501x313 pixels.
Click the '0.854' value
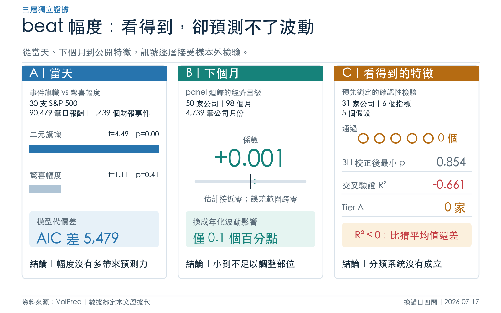click(451, 162)
